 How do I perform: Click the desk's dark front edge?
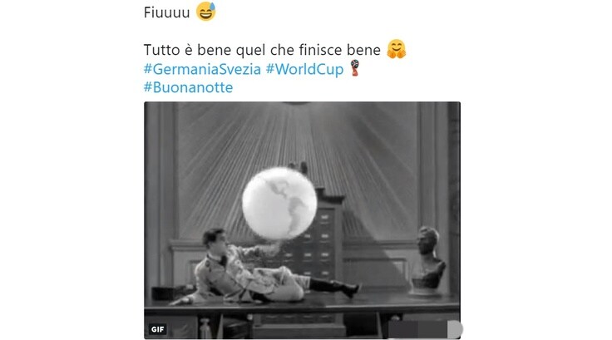(x=302, y=308)
